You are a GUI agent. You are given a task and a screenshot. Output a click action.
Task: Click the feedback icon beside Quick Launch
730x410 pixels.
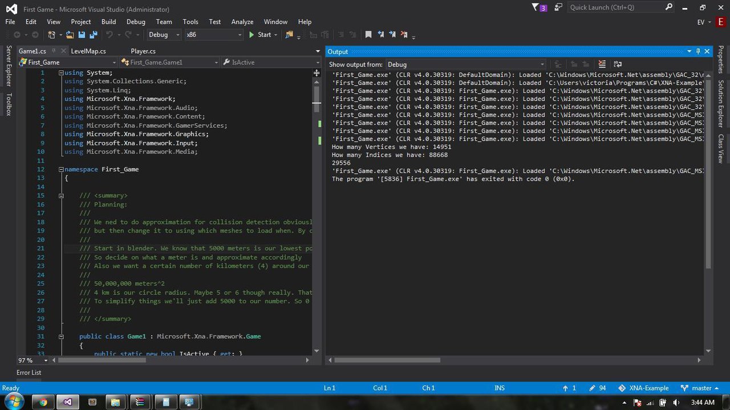pos(558,7)
